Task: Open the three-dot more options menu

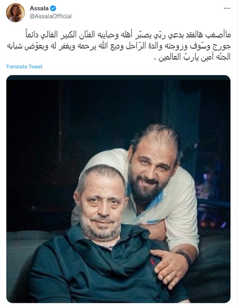Action: [x=227, y=9]
